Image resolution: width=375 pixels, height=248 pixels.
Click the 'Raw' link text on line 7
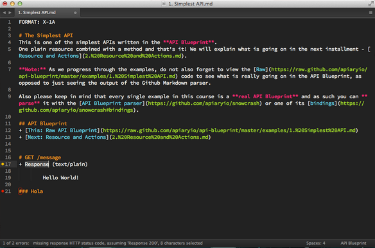261,69
